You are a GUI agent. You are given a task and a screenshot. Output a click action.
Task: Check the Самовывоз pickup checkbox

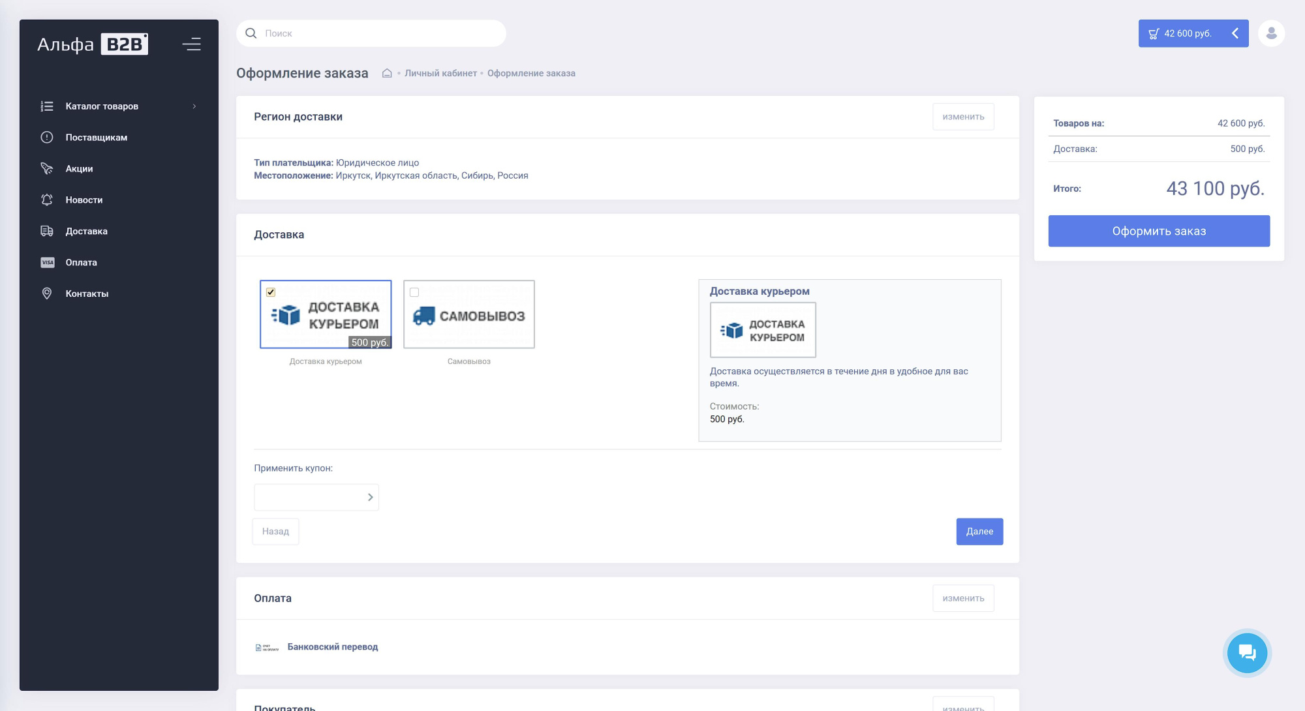pos(414,292)
